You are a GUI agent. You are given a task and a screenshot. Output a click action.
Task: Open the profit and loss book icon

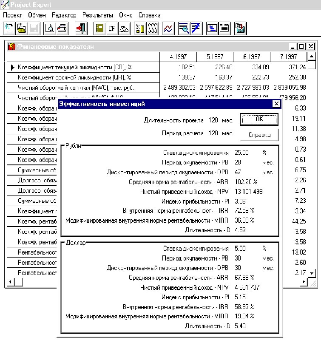pos(100,28)
